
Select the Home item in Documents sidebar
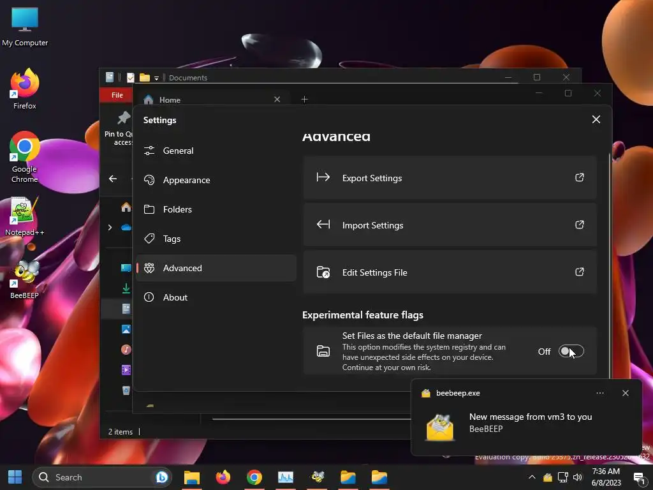(126, 207)
